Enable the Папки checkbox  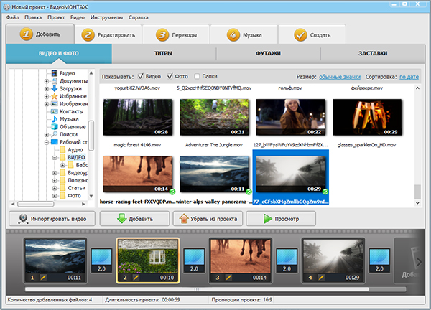point(197,76)
